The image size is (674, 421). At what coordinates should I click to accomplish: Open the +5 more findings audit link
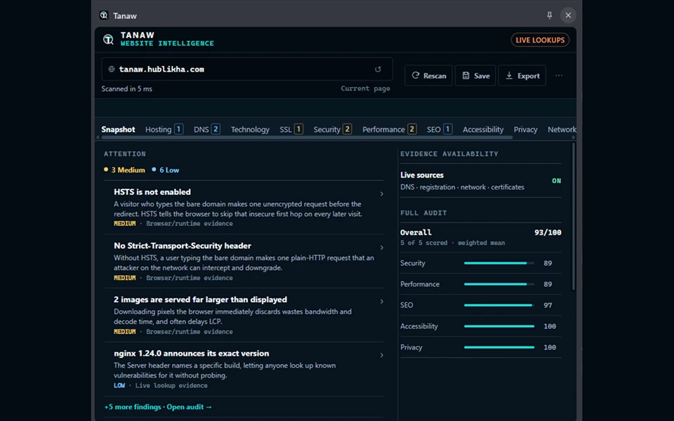click(x=158, y=407)
